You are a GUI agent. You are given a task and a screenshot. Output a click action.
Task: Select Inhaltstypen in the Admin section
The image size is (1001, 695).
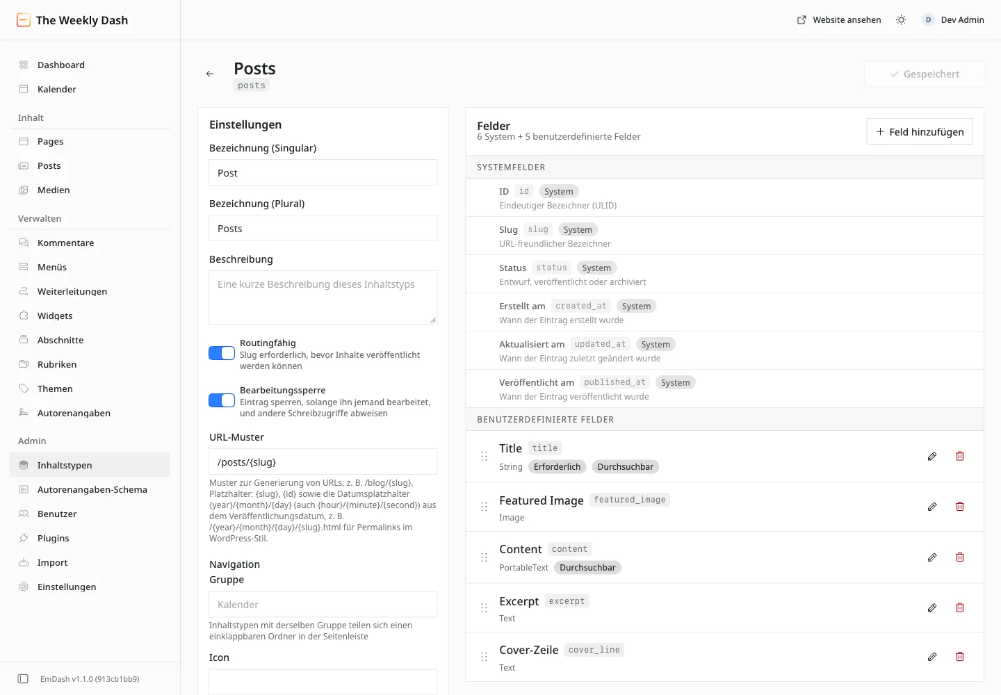pyautogui.click(x=90, y=465)
